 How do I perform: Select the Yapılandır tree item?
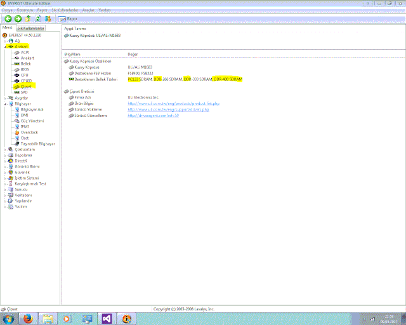click(x=23, y=201)
